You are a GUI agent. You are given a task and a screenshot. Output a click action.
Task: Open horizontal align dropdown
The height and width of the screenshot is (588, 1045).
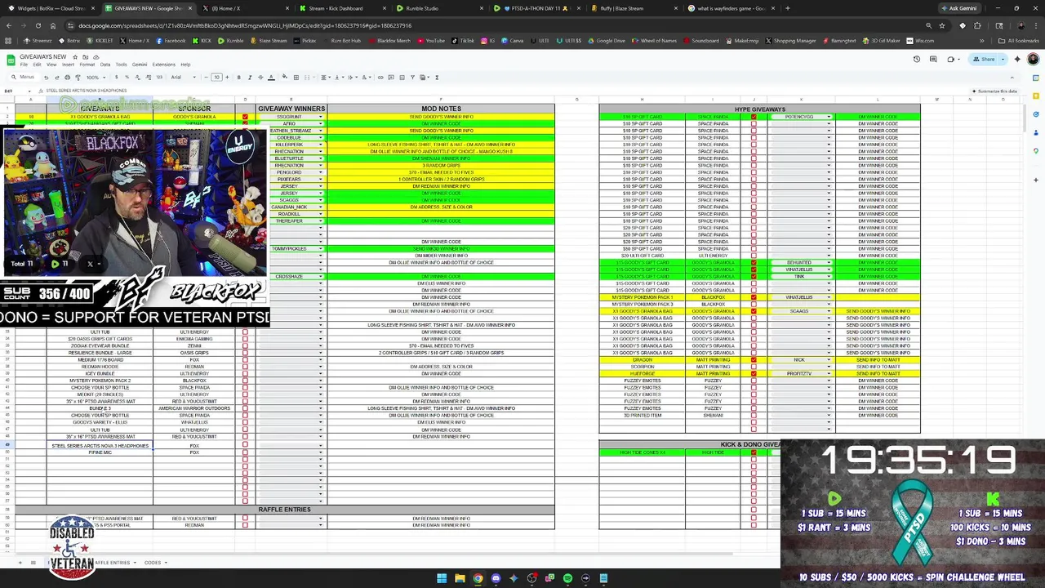point(326,78)
